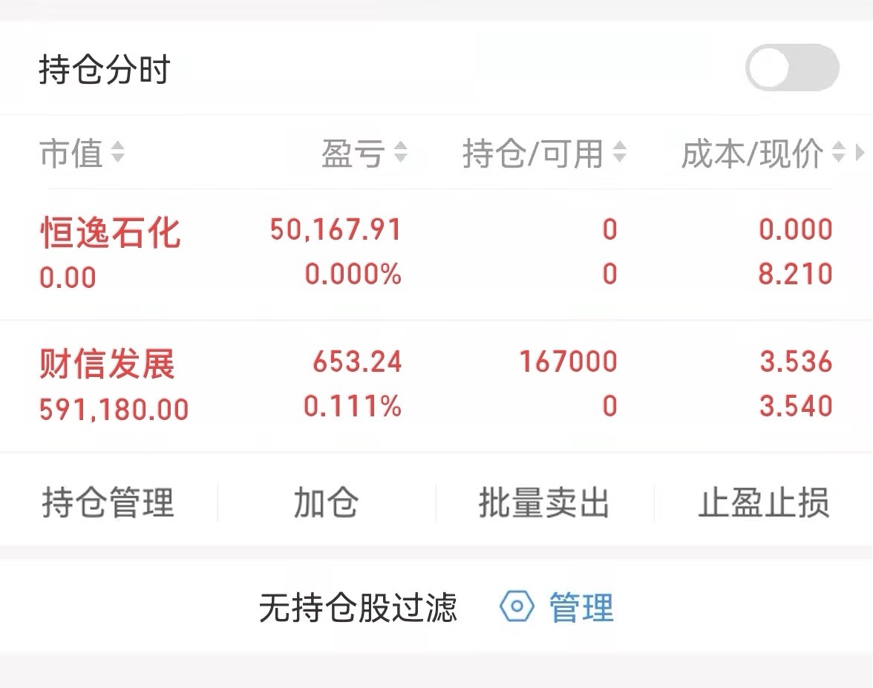
Task: Select 财信发展 position 167000
Action: click(569, 362)
